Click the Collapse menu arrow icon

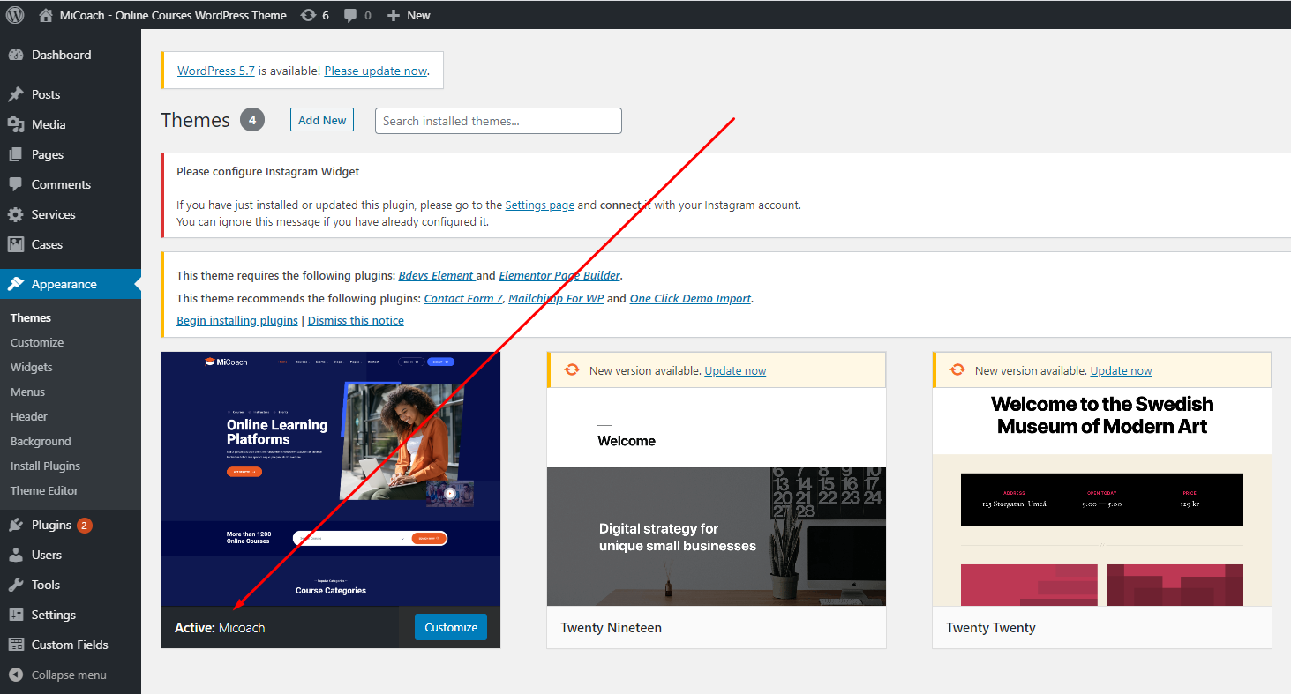16,675
